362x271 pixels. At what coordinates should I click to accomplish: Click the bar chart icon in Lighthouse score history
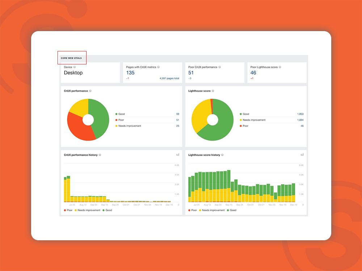[x=302, y=154]
